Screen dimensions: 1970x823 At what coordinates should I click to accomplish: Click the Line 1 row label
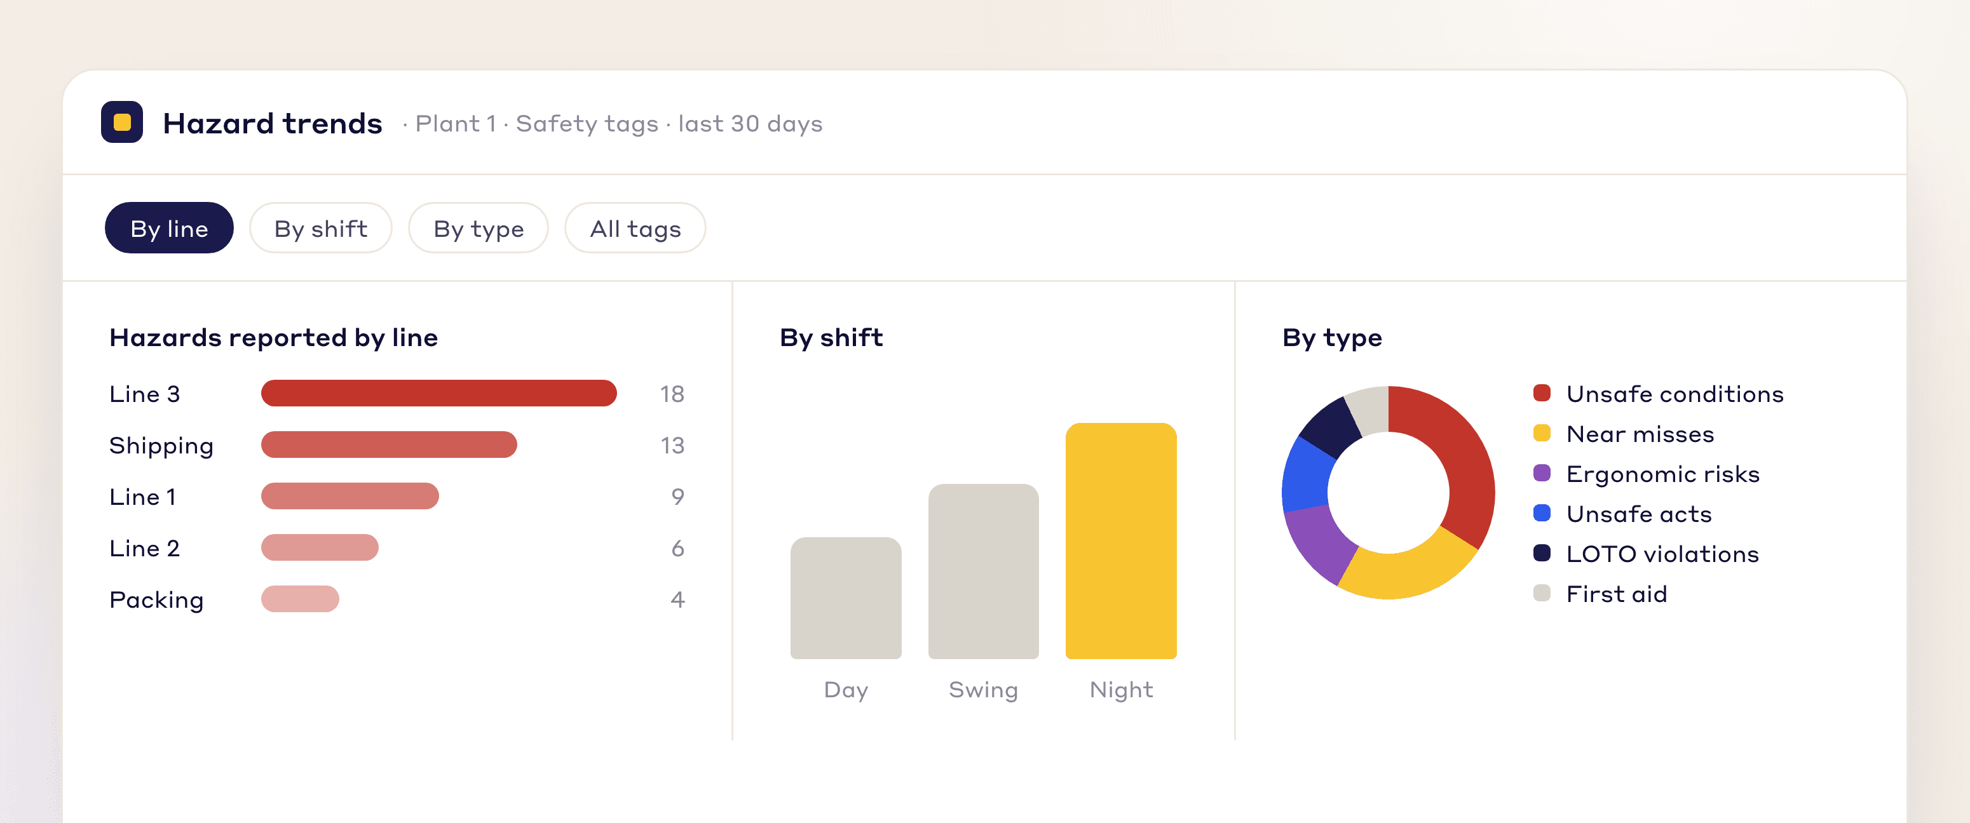coord(143,497)
